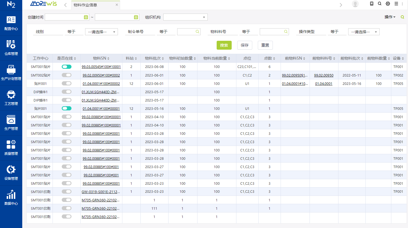The width and height of the screenshot is (408, 228).
Task: Open 数据中心 chart icon
Action: click(11, 197)
